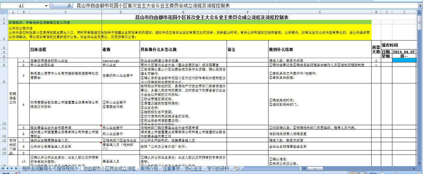Click the green 友情提示 row
Viewport: 423px width, 174px height.
(190, 23)
